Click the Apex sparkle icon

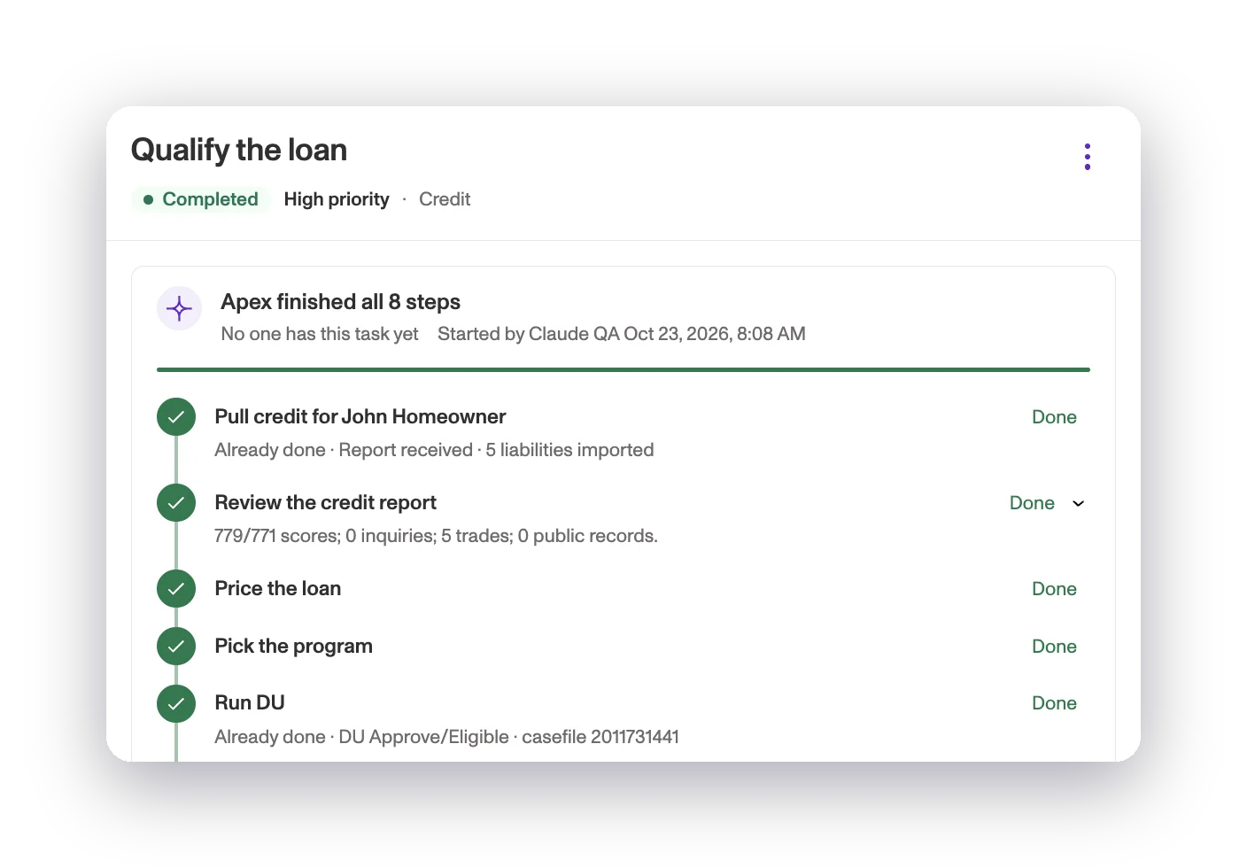(179, 309)
